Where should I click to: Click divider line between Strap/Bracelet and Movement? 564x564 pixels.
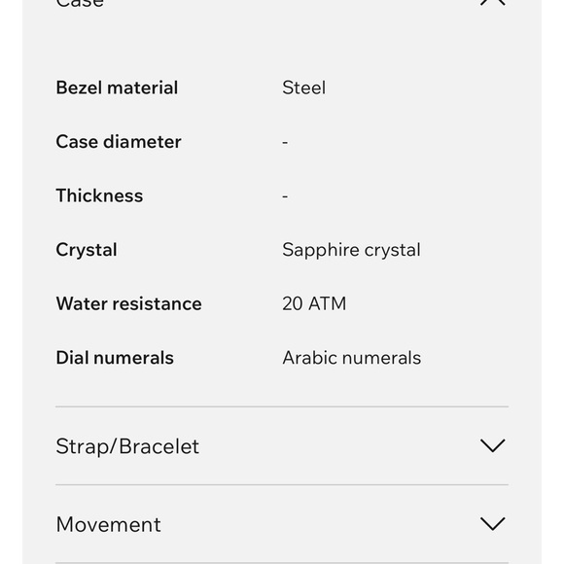pyautogui.click(x=282, y=485)
